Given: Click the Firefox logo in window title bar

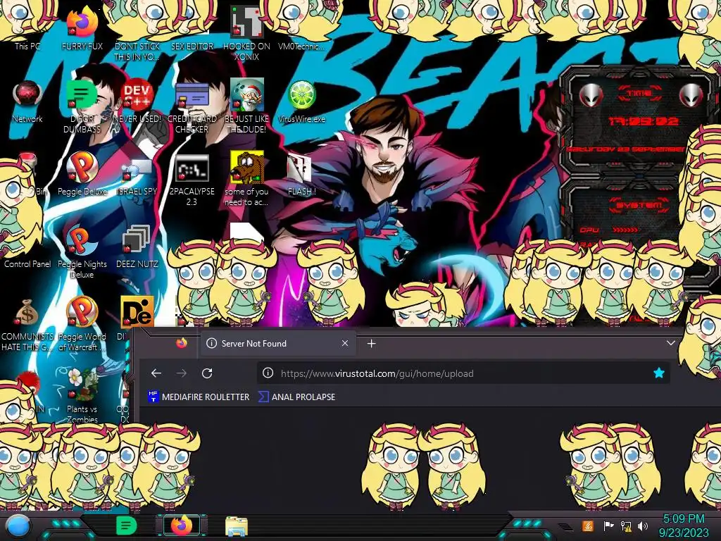Looking at the screenshot, I should [x=182, y=343].
